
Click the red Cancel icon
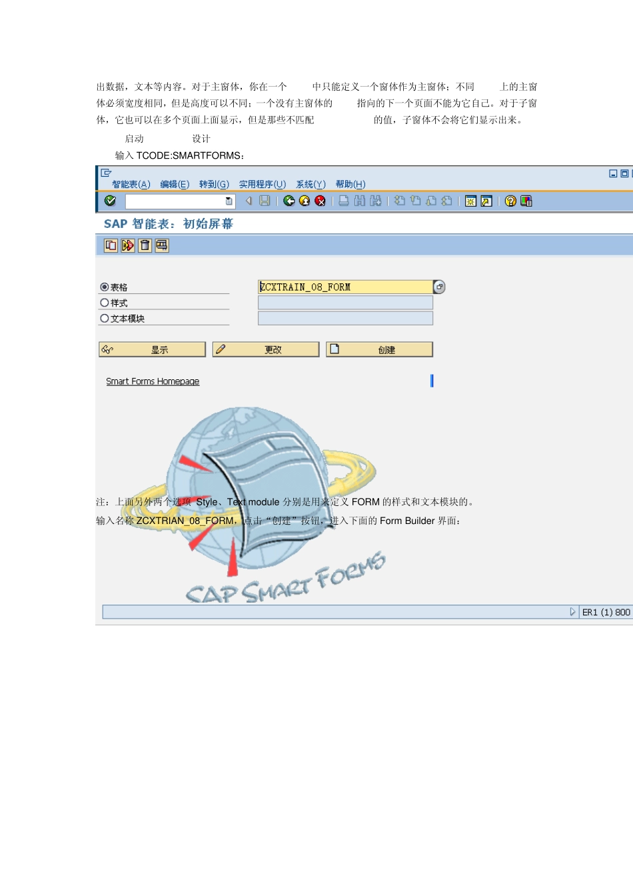(x=320, y=201)
